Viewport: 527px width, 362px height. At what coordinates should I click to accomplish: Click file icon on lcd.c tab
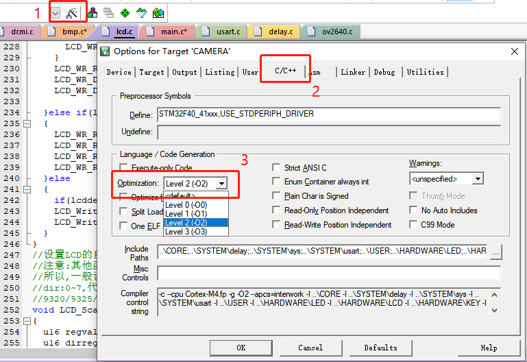pos(106,32)
